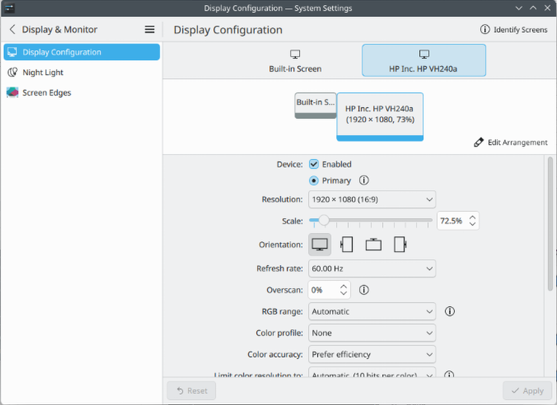Screen dimensions: 557x405
Task: Click the Scale slider handle
Action: (324, 221)
